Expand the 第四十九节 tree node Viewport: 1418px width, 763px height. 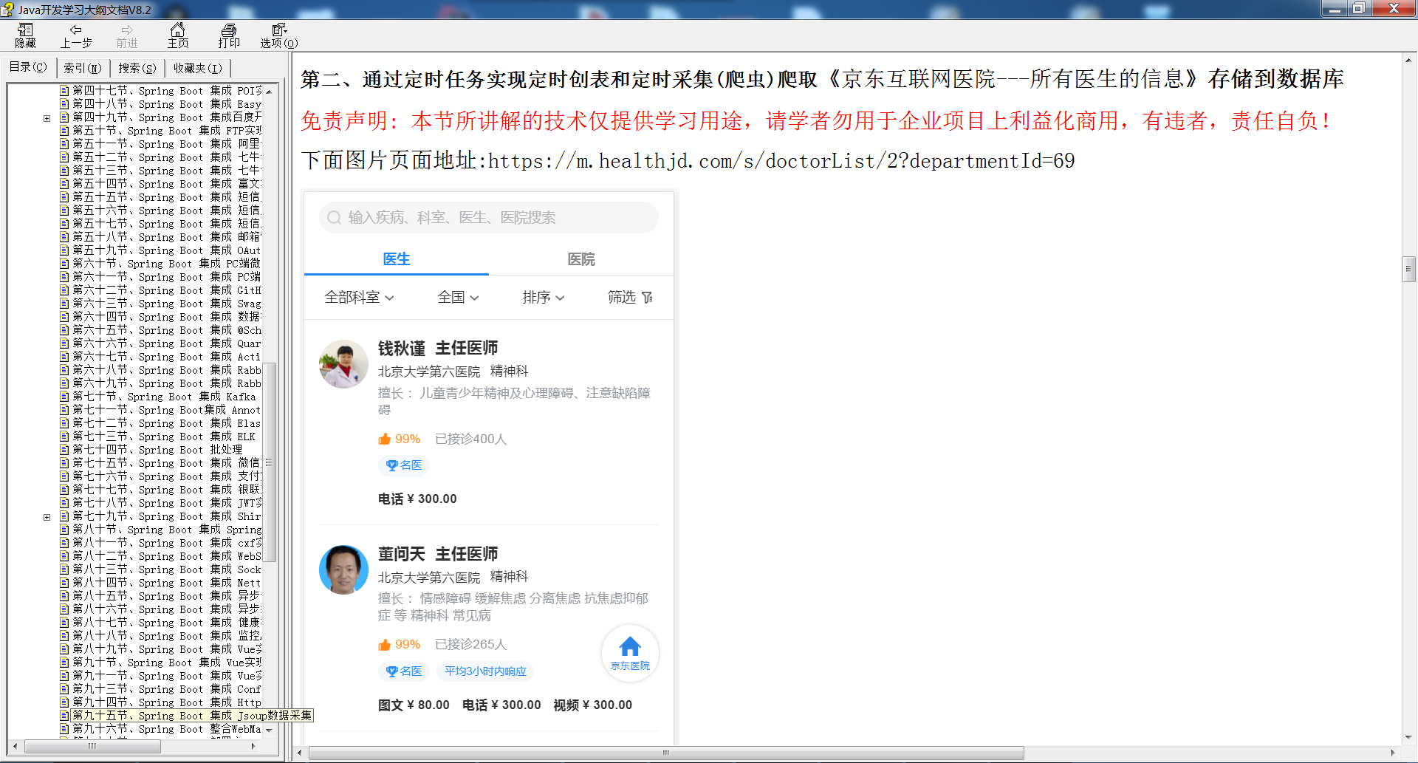[x=47, y=117]
